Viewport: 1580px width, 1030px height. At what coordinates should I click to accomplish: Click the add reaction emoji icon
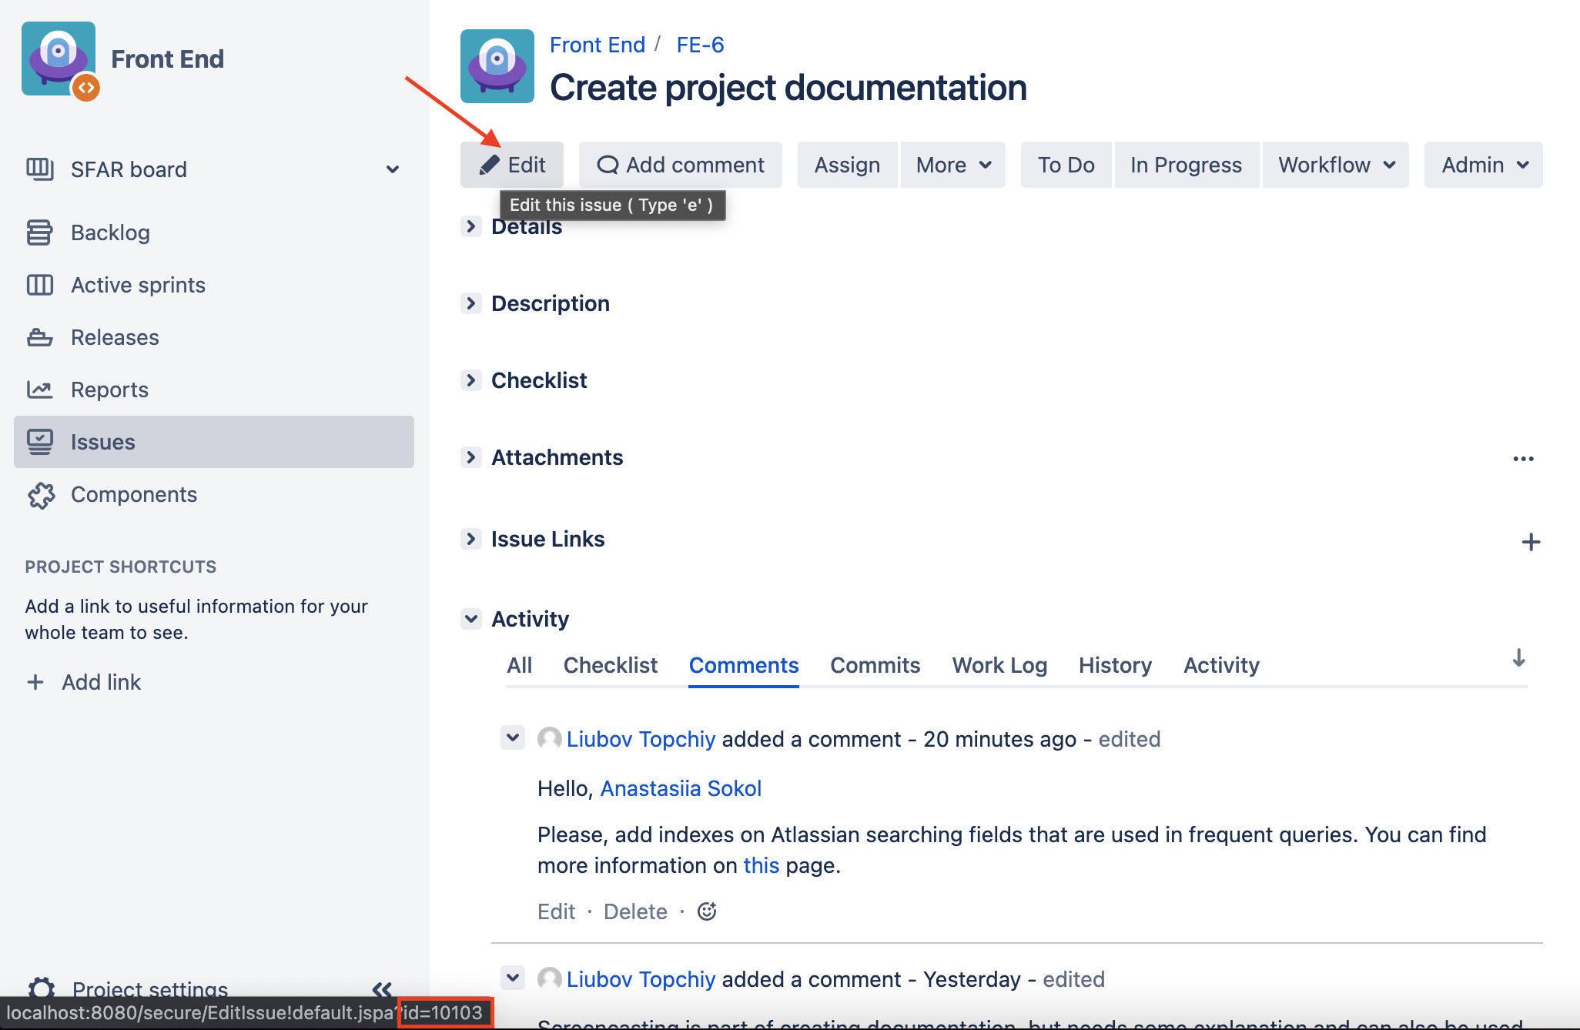[x=707, y=911]
